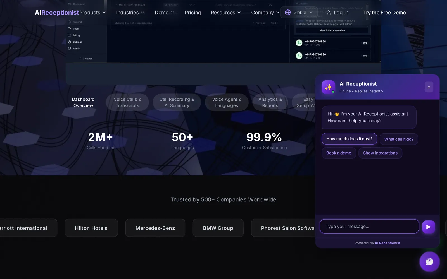Select the Dashboard Overview tab
This screenshot has height=279, width=447.
click(x=83, y=102)
